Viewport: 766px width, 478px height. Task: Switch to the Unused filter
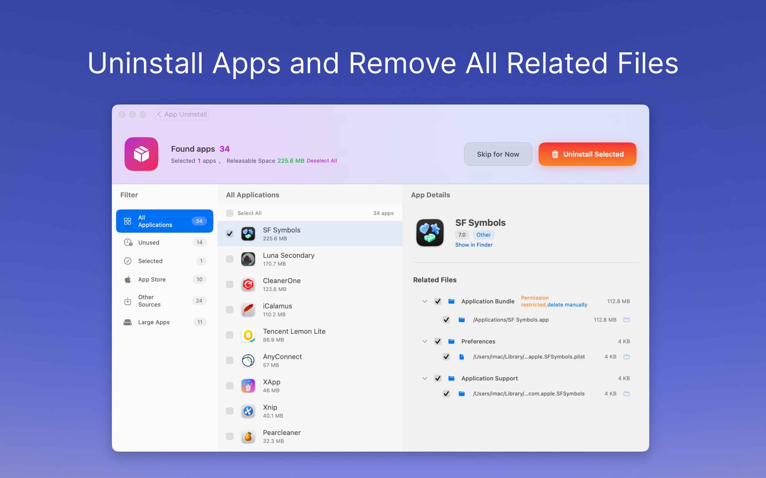149,243
